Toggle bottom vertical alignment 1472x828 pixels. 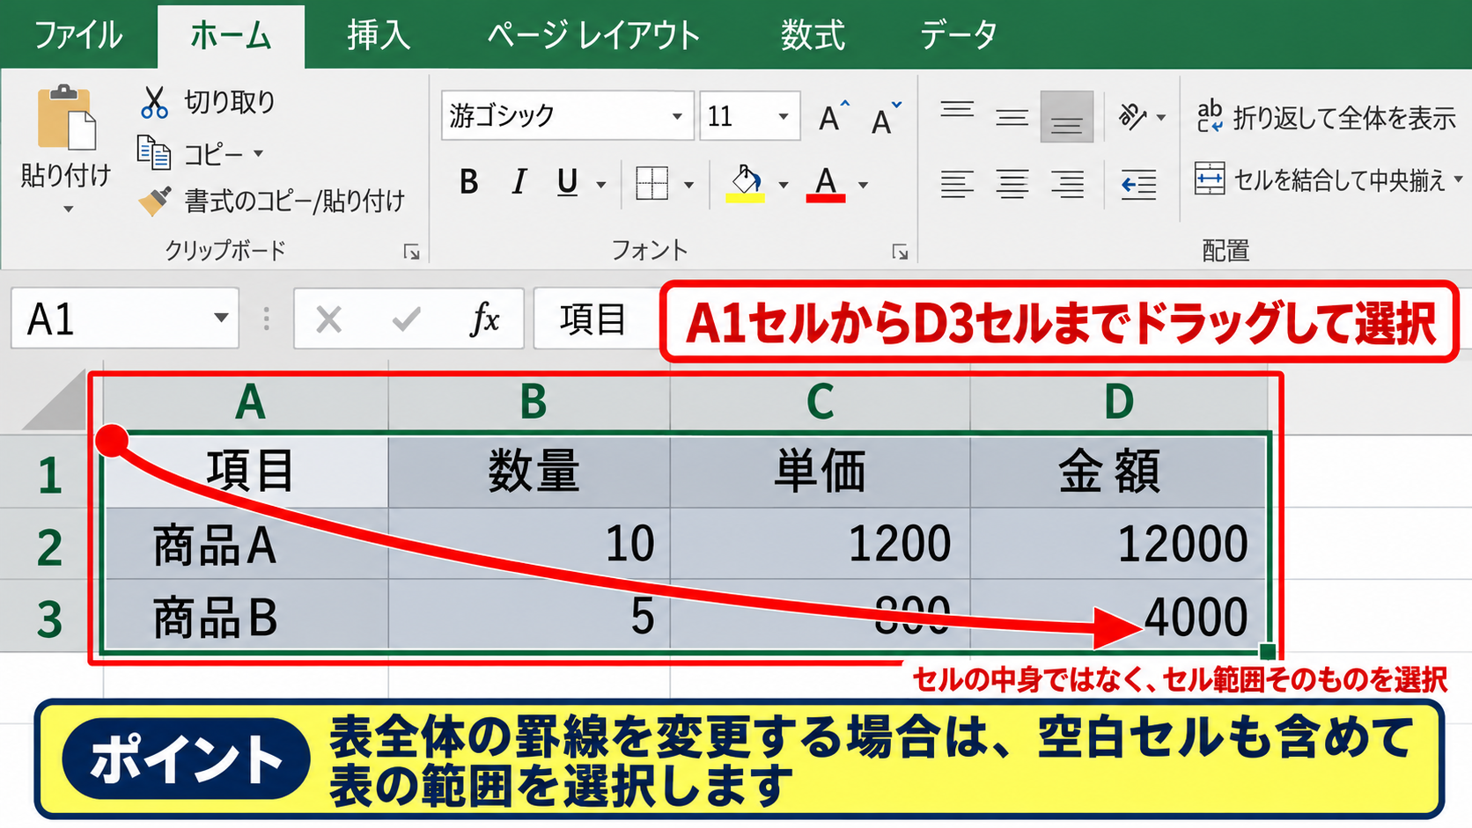1066,116
